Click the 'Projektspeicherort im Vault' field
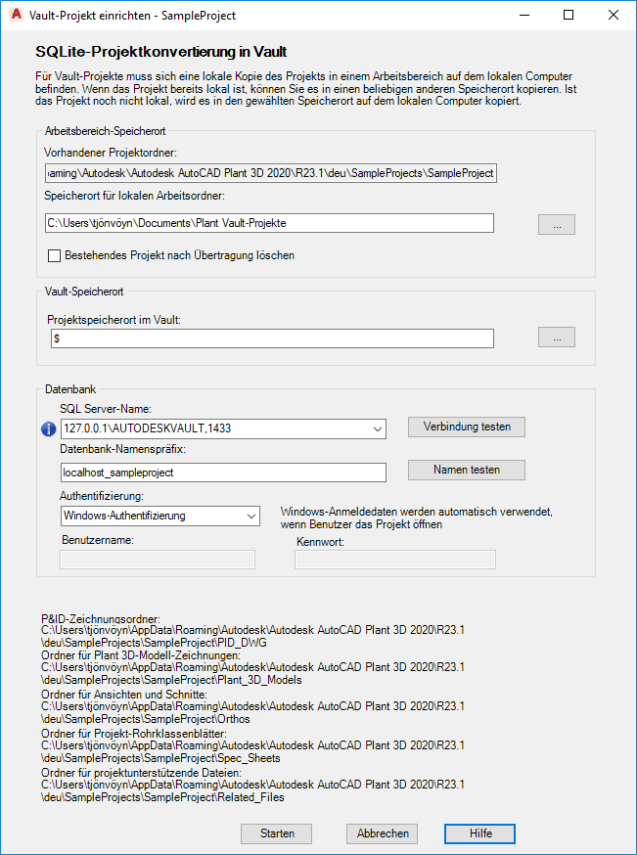Image resolution: width=637 pixels, height=855 pixels. [x=272, y=338]
